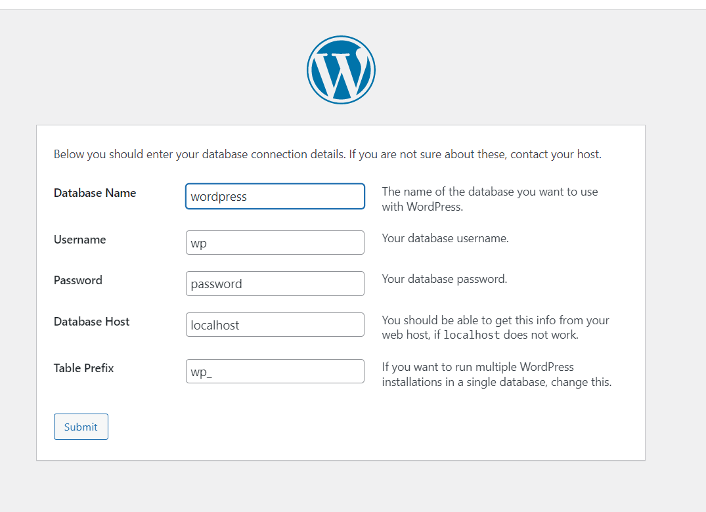The width and height of the screenshot is (706, 512).
Task: Click "Your database username." help text
Action: 445,238
